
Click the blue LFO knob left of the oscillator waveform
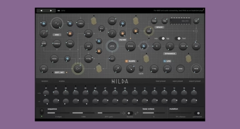coord(43,24)
